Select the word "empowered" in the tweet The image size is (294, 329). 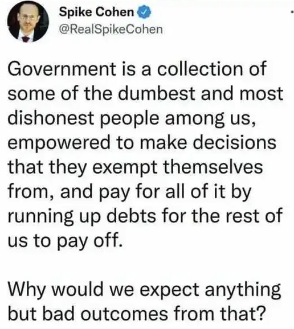(59, 143)
